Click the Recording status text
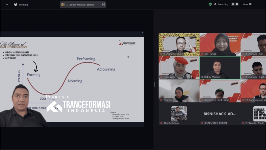 (x=224, y=4)
